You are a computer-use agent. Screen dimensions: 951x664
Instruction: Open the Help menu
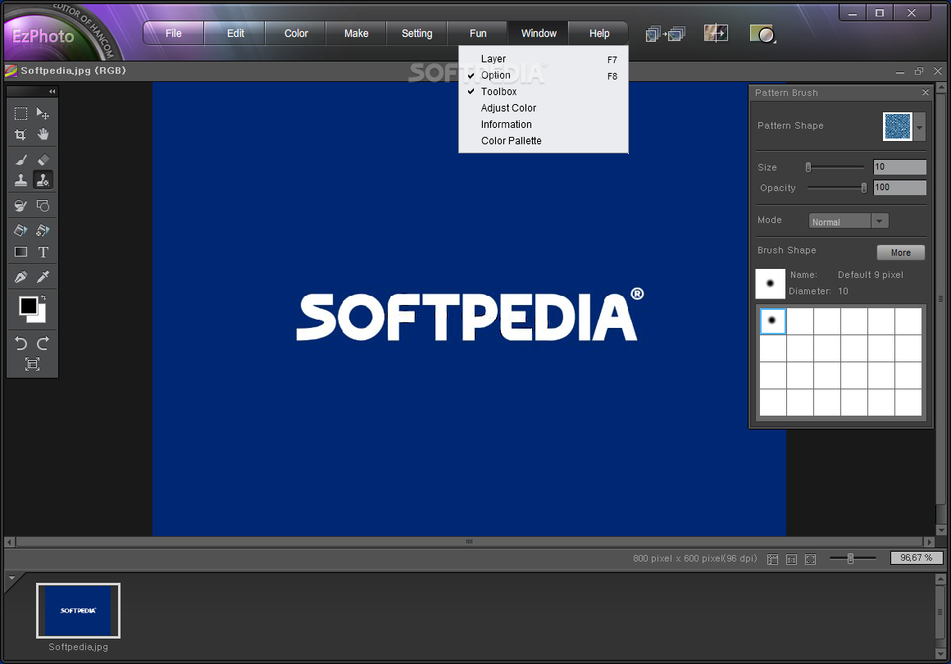[x=599, y=34]
